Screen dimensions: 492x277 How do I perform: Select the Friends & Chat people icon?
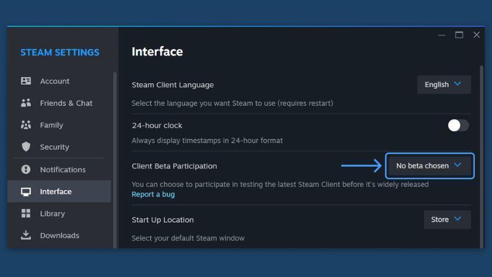(x=26, y=103)
